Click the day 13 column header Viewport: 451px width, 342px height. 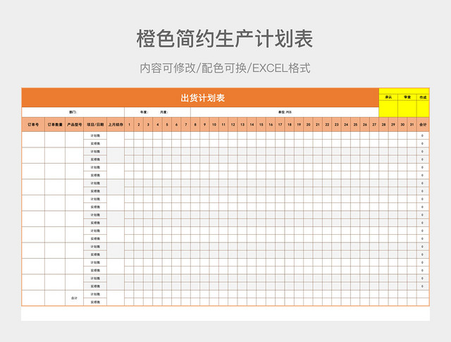point(242,125)
